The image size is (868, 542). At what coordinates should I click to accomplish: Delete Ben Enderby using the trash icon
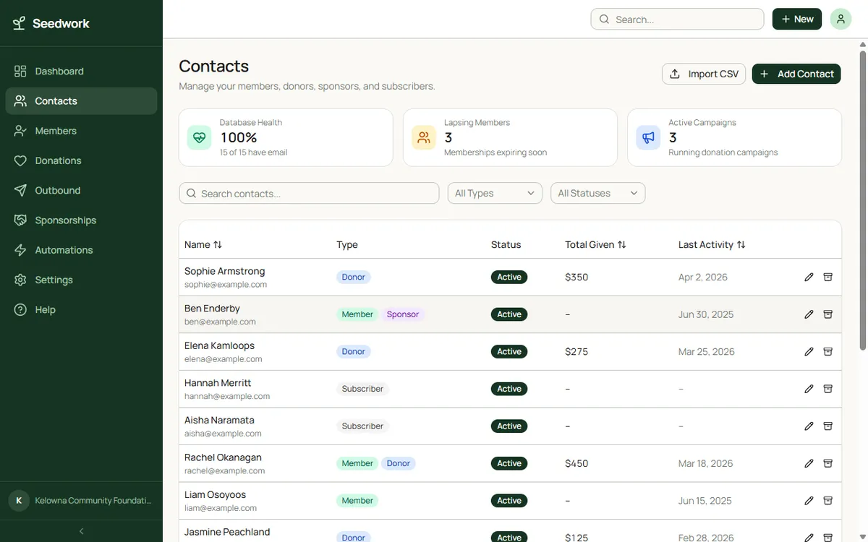click(x=827, y=314)
